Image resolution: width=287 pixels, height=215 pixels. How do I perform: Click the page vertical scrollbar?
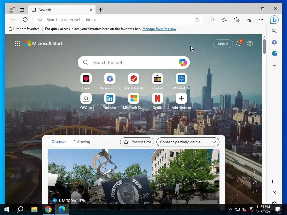(264, 46)
